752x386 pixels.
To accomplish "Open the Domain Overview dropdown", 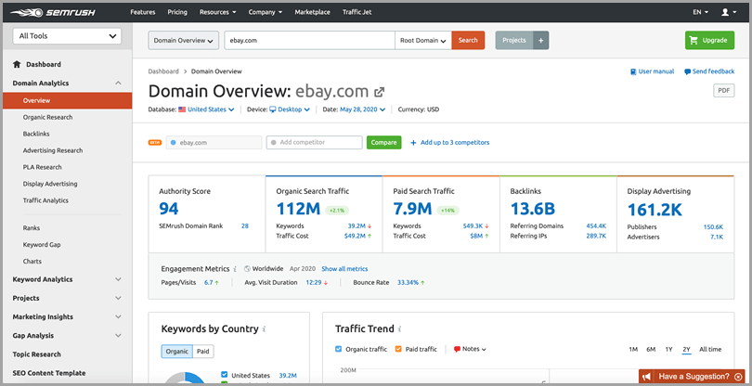I will click(184, 41).
